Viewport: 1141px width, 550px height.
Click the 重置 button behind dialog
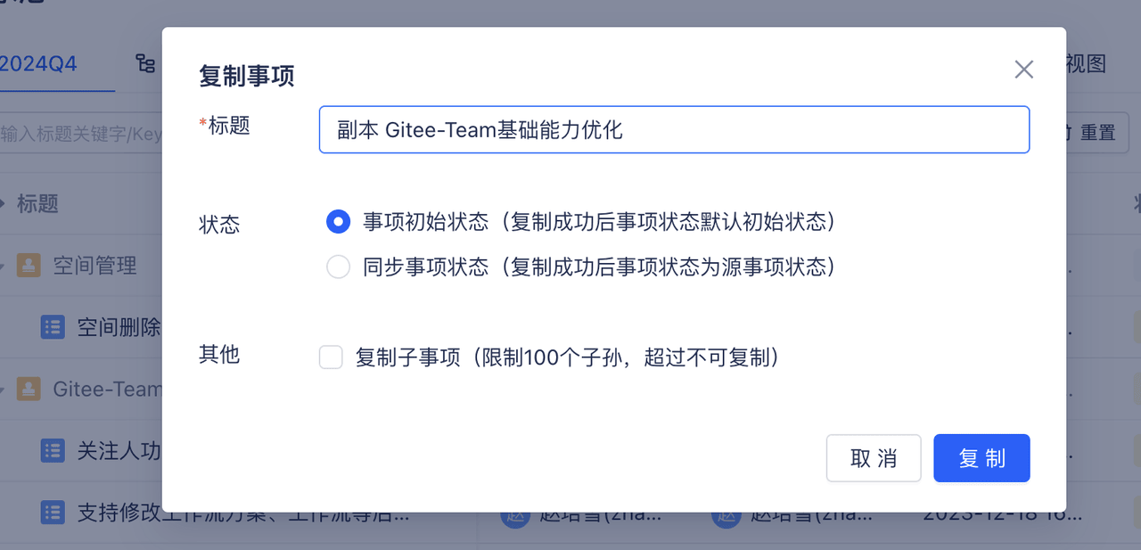[1097, 133]
